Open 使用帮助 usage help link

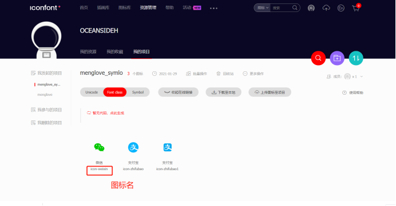[x=353, y=92]
